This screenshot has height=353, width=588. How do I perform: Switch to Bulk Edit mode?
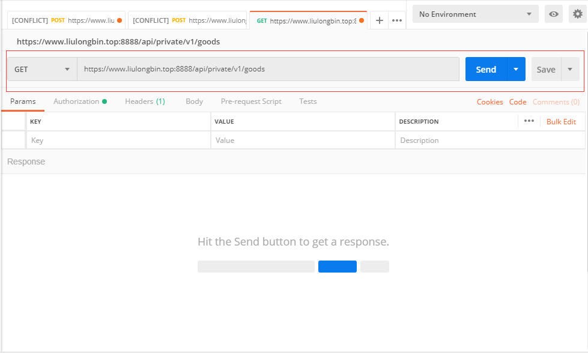pos(561,121)
